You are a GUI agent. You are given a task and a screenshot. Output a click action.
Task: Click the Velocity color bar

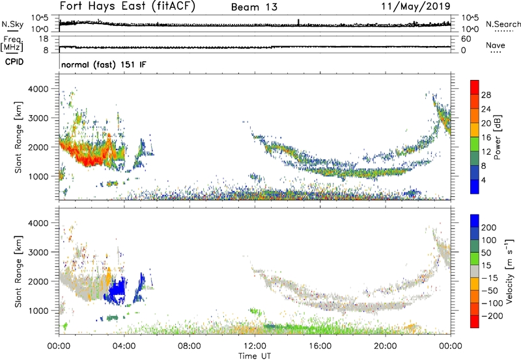475,271
